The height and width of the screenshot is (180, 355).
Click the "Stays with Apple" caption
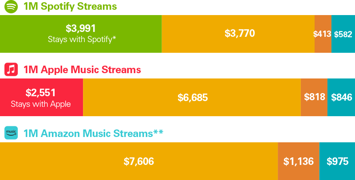(41, 104)
